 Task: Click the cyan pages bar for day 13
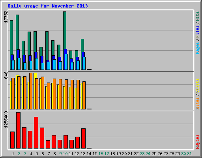(84, 63)
